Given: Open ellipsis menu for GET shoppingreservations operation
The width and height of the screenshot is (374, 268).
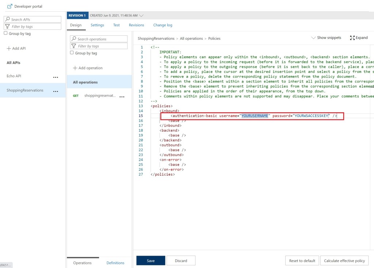Looking at the screenshot, I should (x=122, y=96).
